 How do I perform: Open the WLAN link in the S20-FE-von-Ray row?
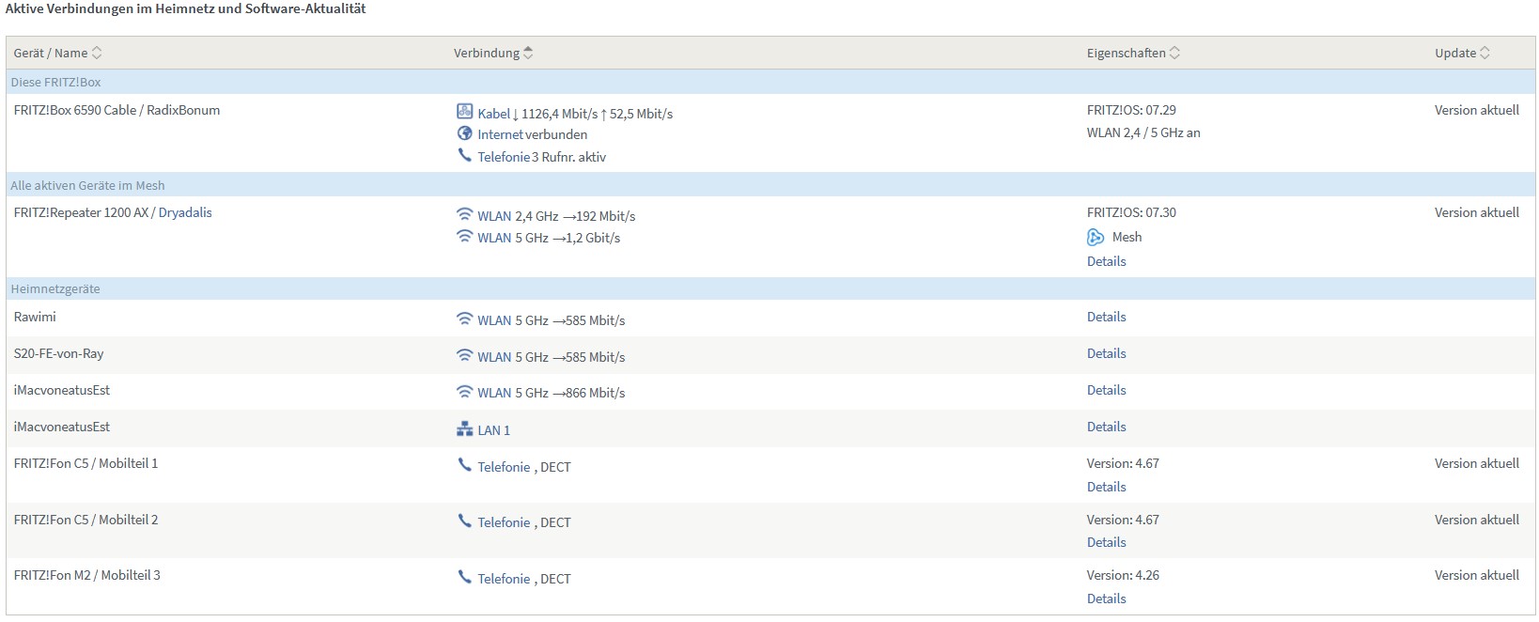pos(493,357)
